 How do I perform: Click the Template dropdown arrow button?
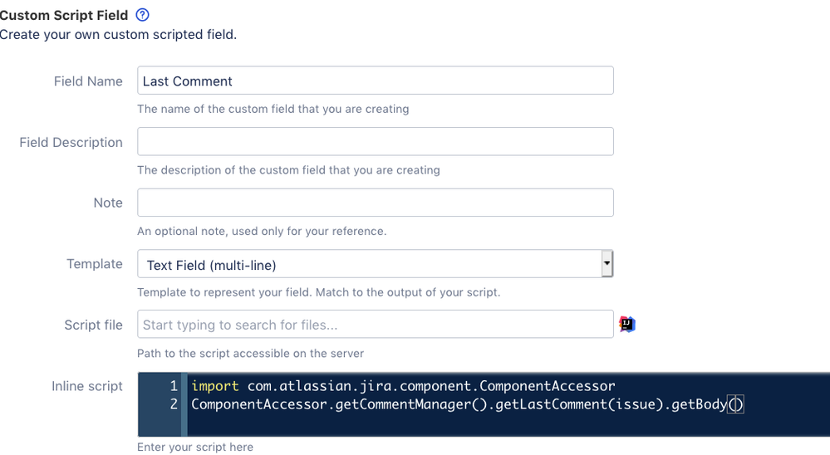tap(607, 263)
